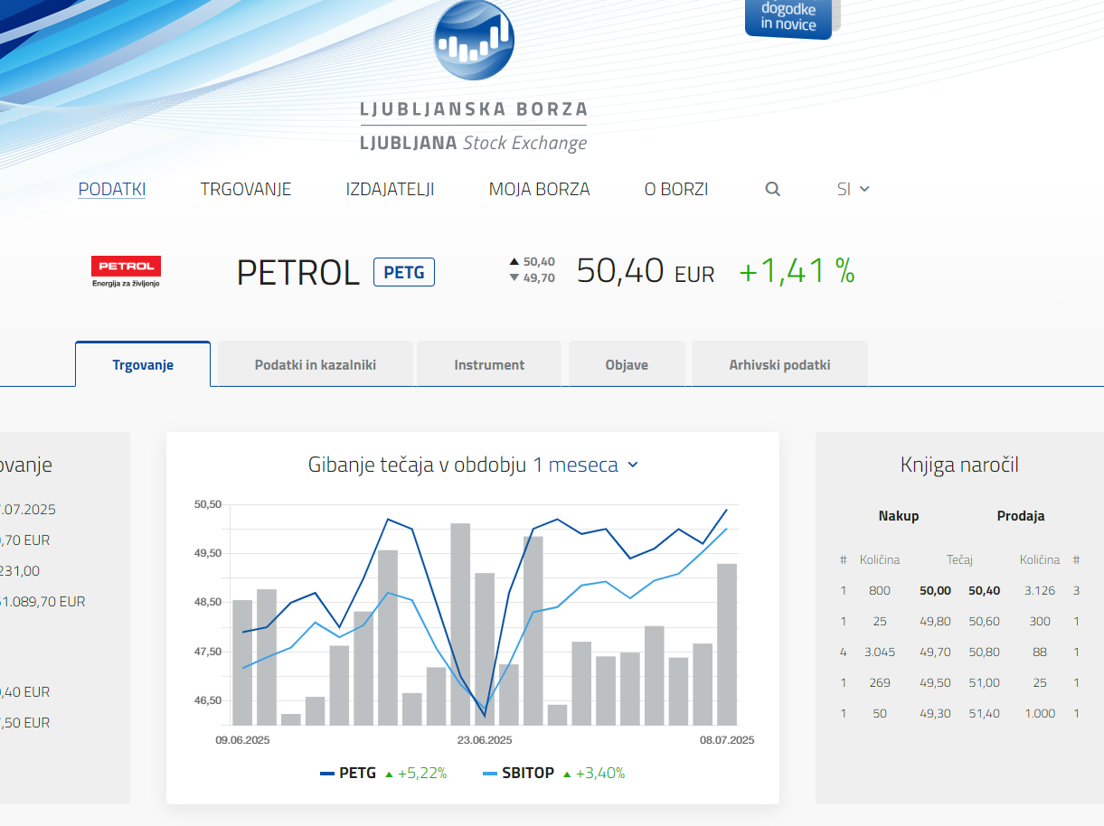Open the TRGOVANJE menu

246,189
